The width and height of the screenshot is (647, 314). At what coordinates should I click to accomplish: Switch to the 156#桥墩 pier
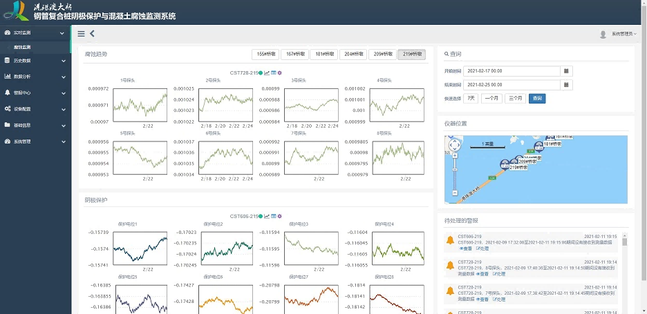click(x=266, y=54)
